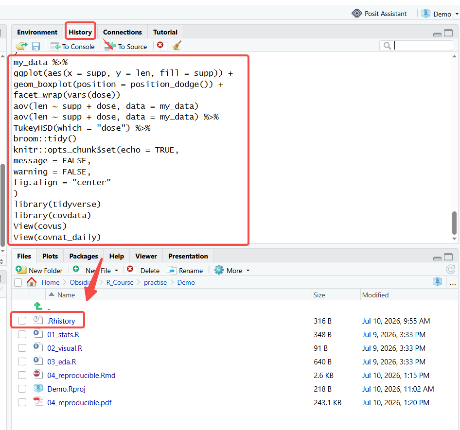
Task: Open the path ellipsis browse button
Action: coord(453,284)
